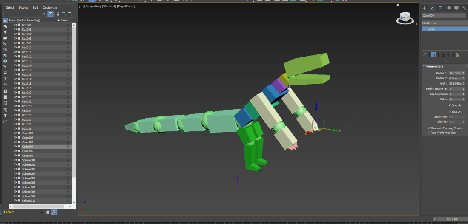This screenshot has height=224, width=468.
Task: Toggle Show End Result button
Action: coord(434,55)
